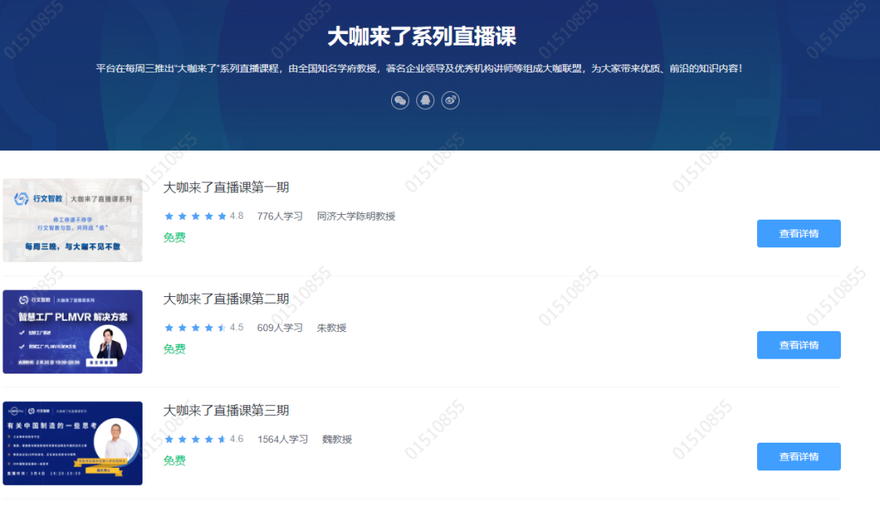Open the 第一期 course thumbnail image
880x511 pixels.
click(x=73, y=221)
